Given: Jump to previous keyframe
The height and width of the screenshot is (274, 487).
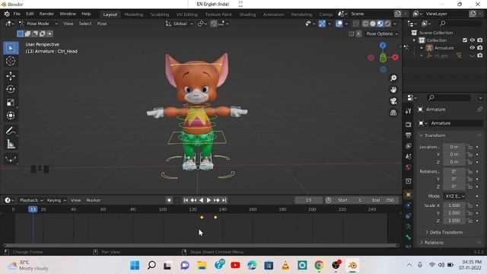Looking at the screenshot, I should [x=193, y=200].
